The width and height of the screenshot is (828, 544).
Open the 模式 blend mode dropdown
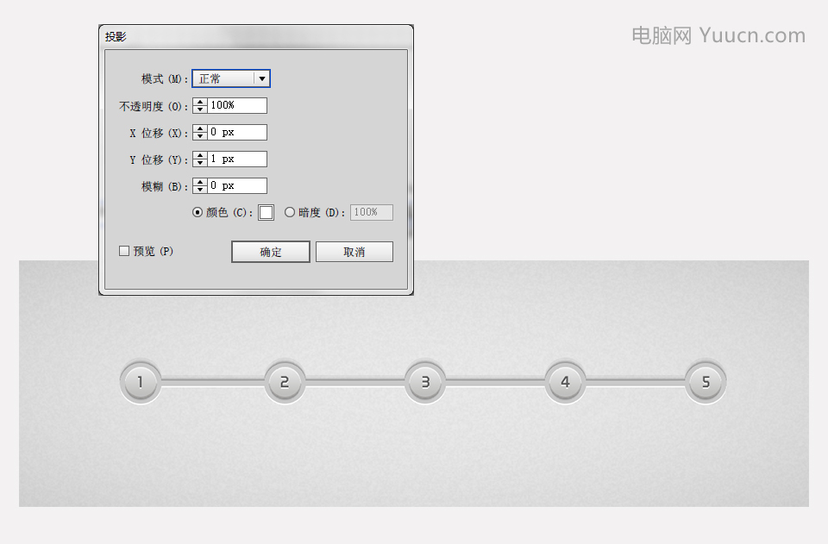tap(231, 78)
